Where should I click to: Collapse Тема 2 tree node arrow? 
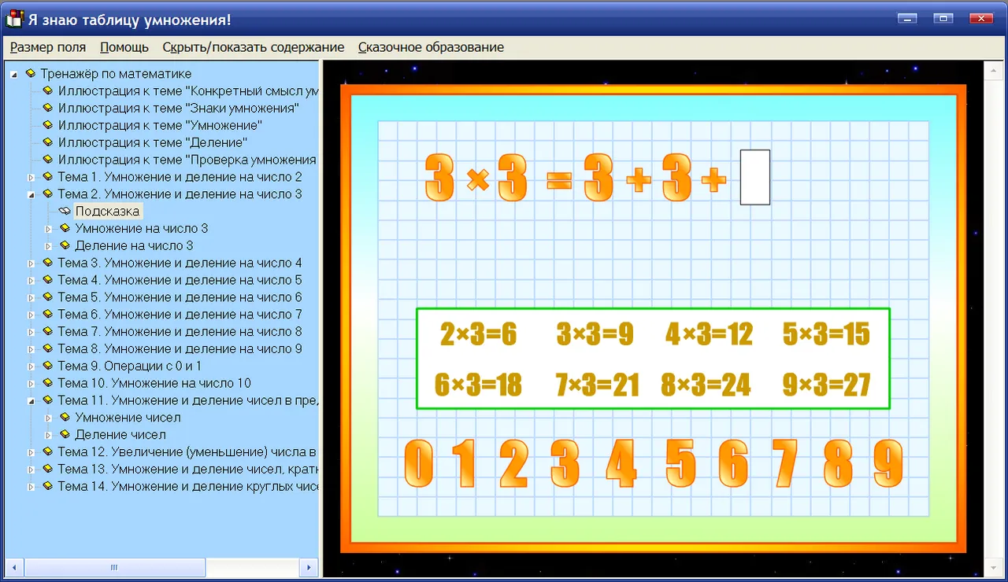click(x=31, y=194)
